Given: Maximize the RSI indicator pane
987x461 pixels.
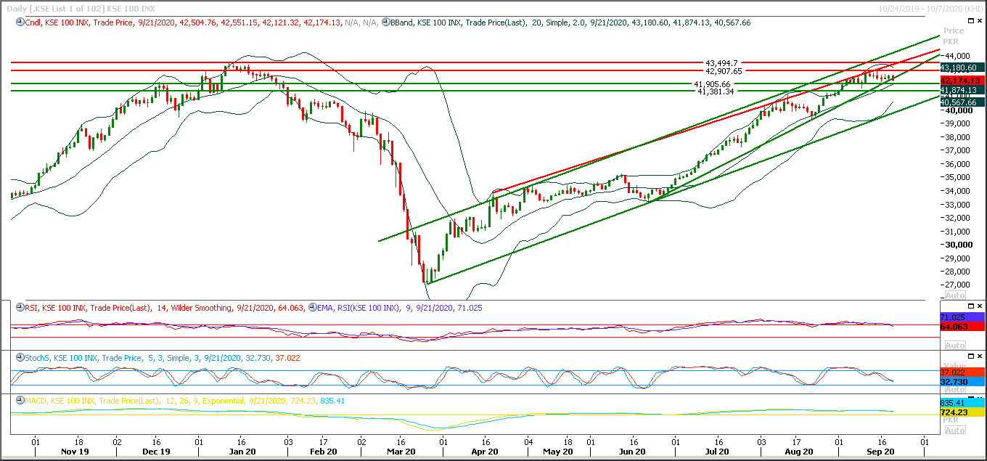Looking at the screenshot, I should (971, 306).
